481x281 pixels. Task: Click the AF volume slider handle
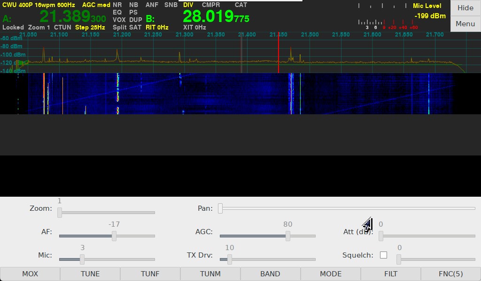[114, 236]
